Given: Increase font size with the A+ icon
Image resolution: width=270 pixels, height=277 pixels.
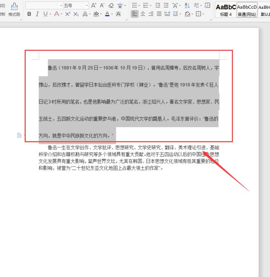Looking at the screenshot, I should click(94, 6).
